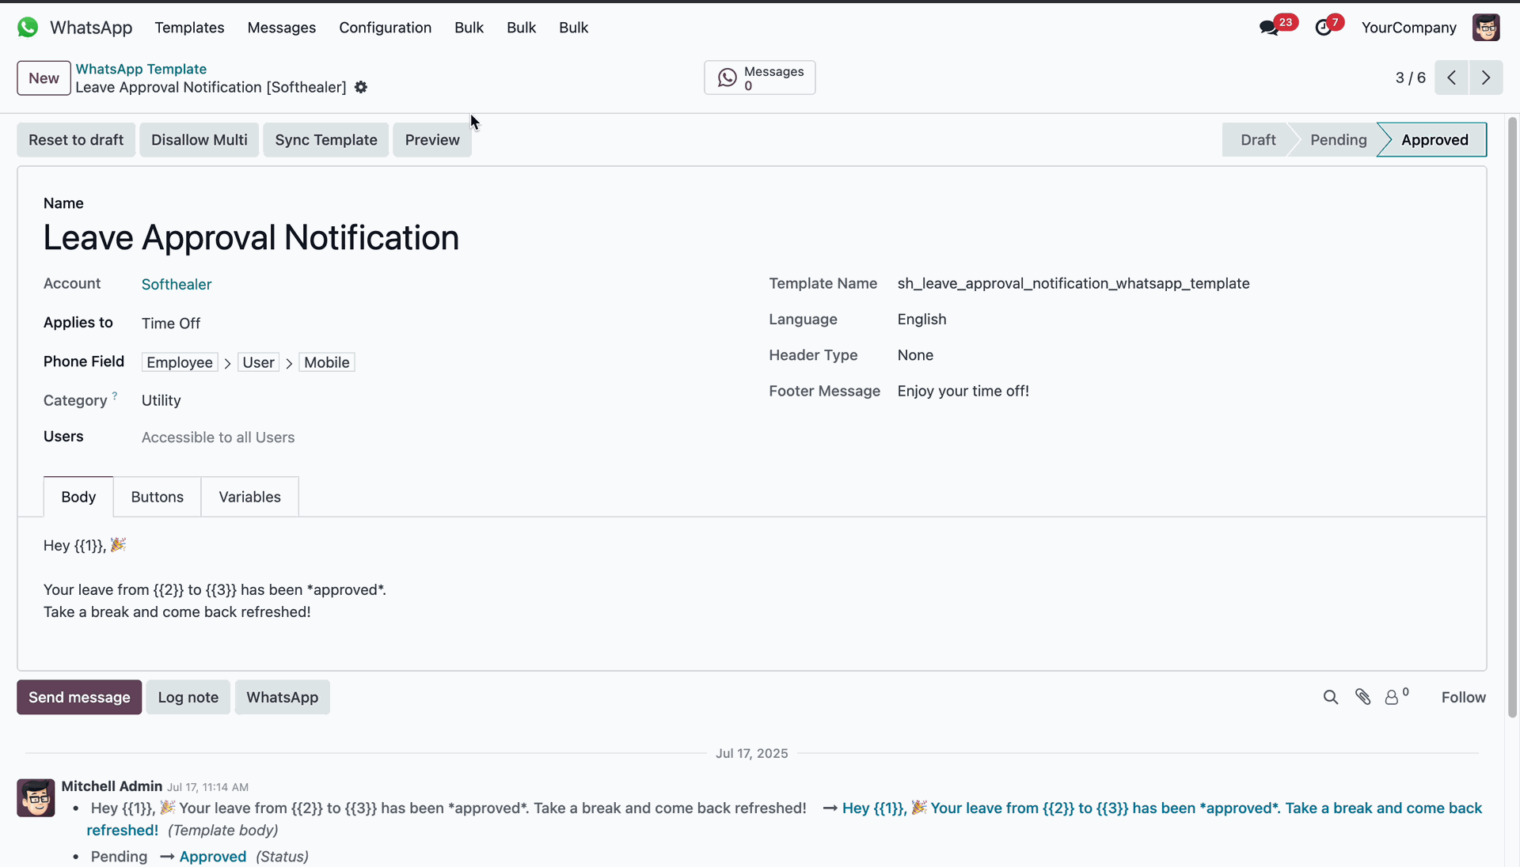Click the WhatsApp logo icon
The width and height of the screenshot is (1520, 867).
[x=28, y=28]
